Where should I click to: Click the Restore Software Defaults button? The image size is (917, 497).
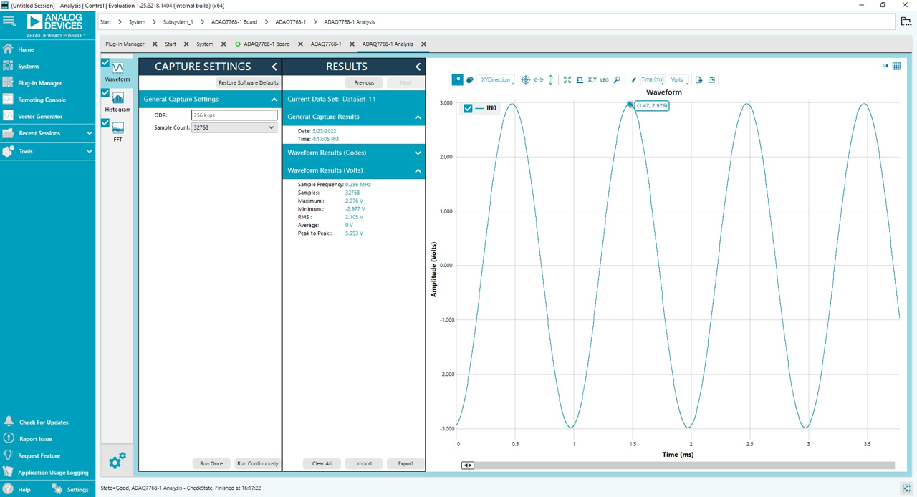[x=248, y=82]
